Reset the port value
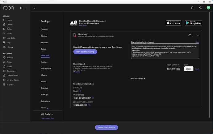This screenshot has height=134, width=213. [x=197, y=69]
